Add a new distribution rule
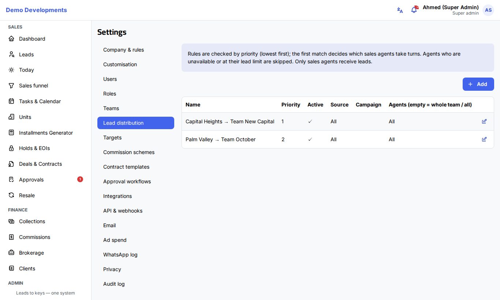500x300 pixels. 478,84
